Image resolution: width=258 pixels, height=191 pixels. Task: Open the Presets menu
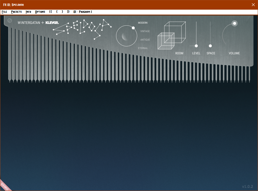(x=16, y=12)
